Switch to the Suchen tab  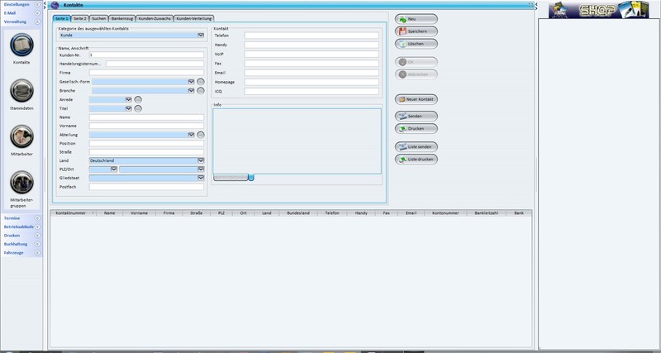coord(98,18)
